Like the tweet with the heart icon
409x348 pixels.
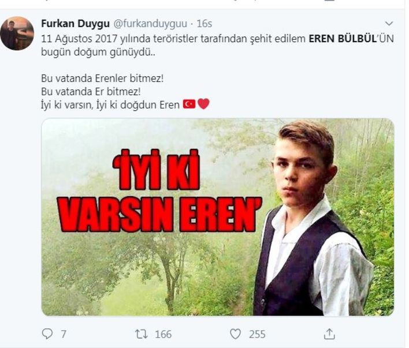(235, 334)
